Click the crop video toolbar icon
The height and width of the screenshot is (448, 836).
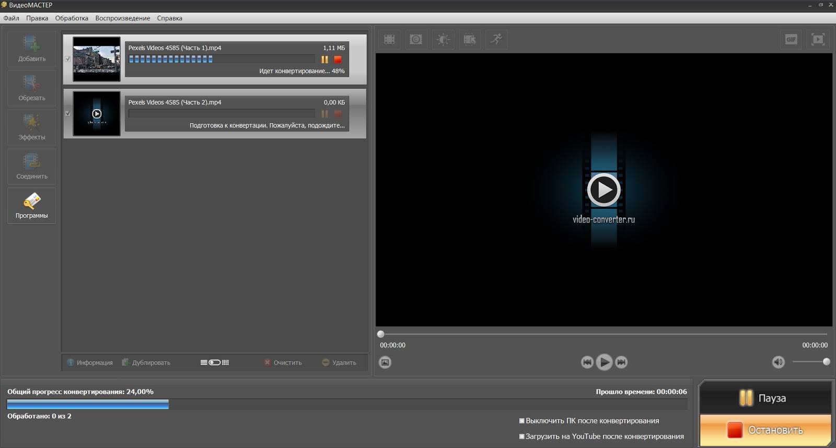point(389,39)
